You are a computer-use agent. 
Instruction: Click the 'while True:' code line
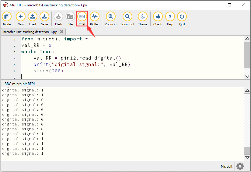pyautogui.click(x=38, y=52)
